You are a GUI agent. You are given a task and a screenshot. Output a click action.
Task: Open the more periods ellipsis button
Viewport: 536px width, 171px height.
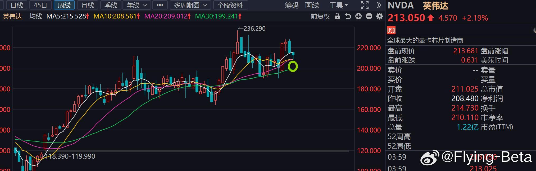click(160, 5)
